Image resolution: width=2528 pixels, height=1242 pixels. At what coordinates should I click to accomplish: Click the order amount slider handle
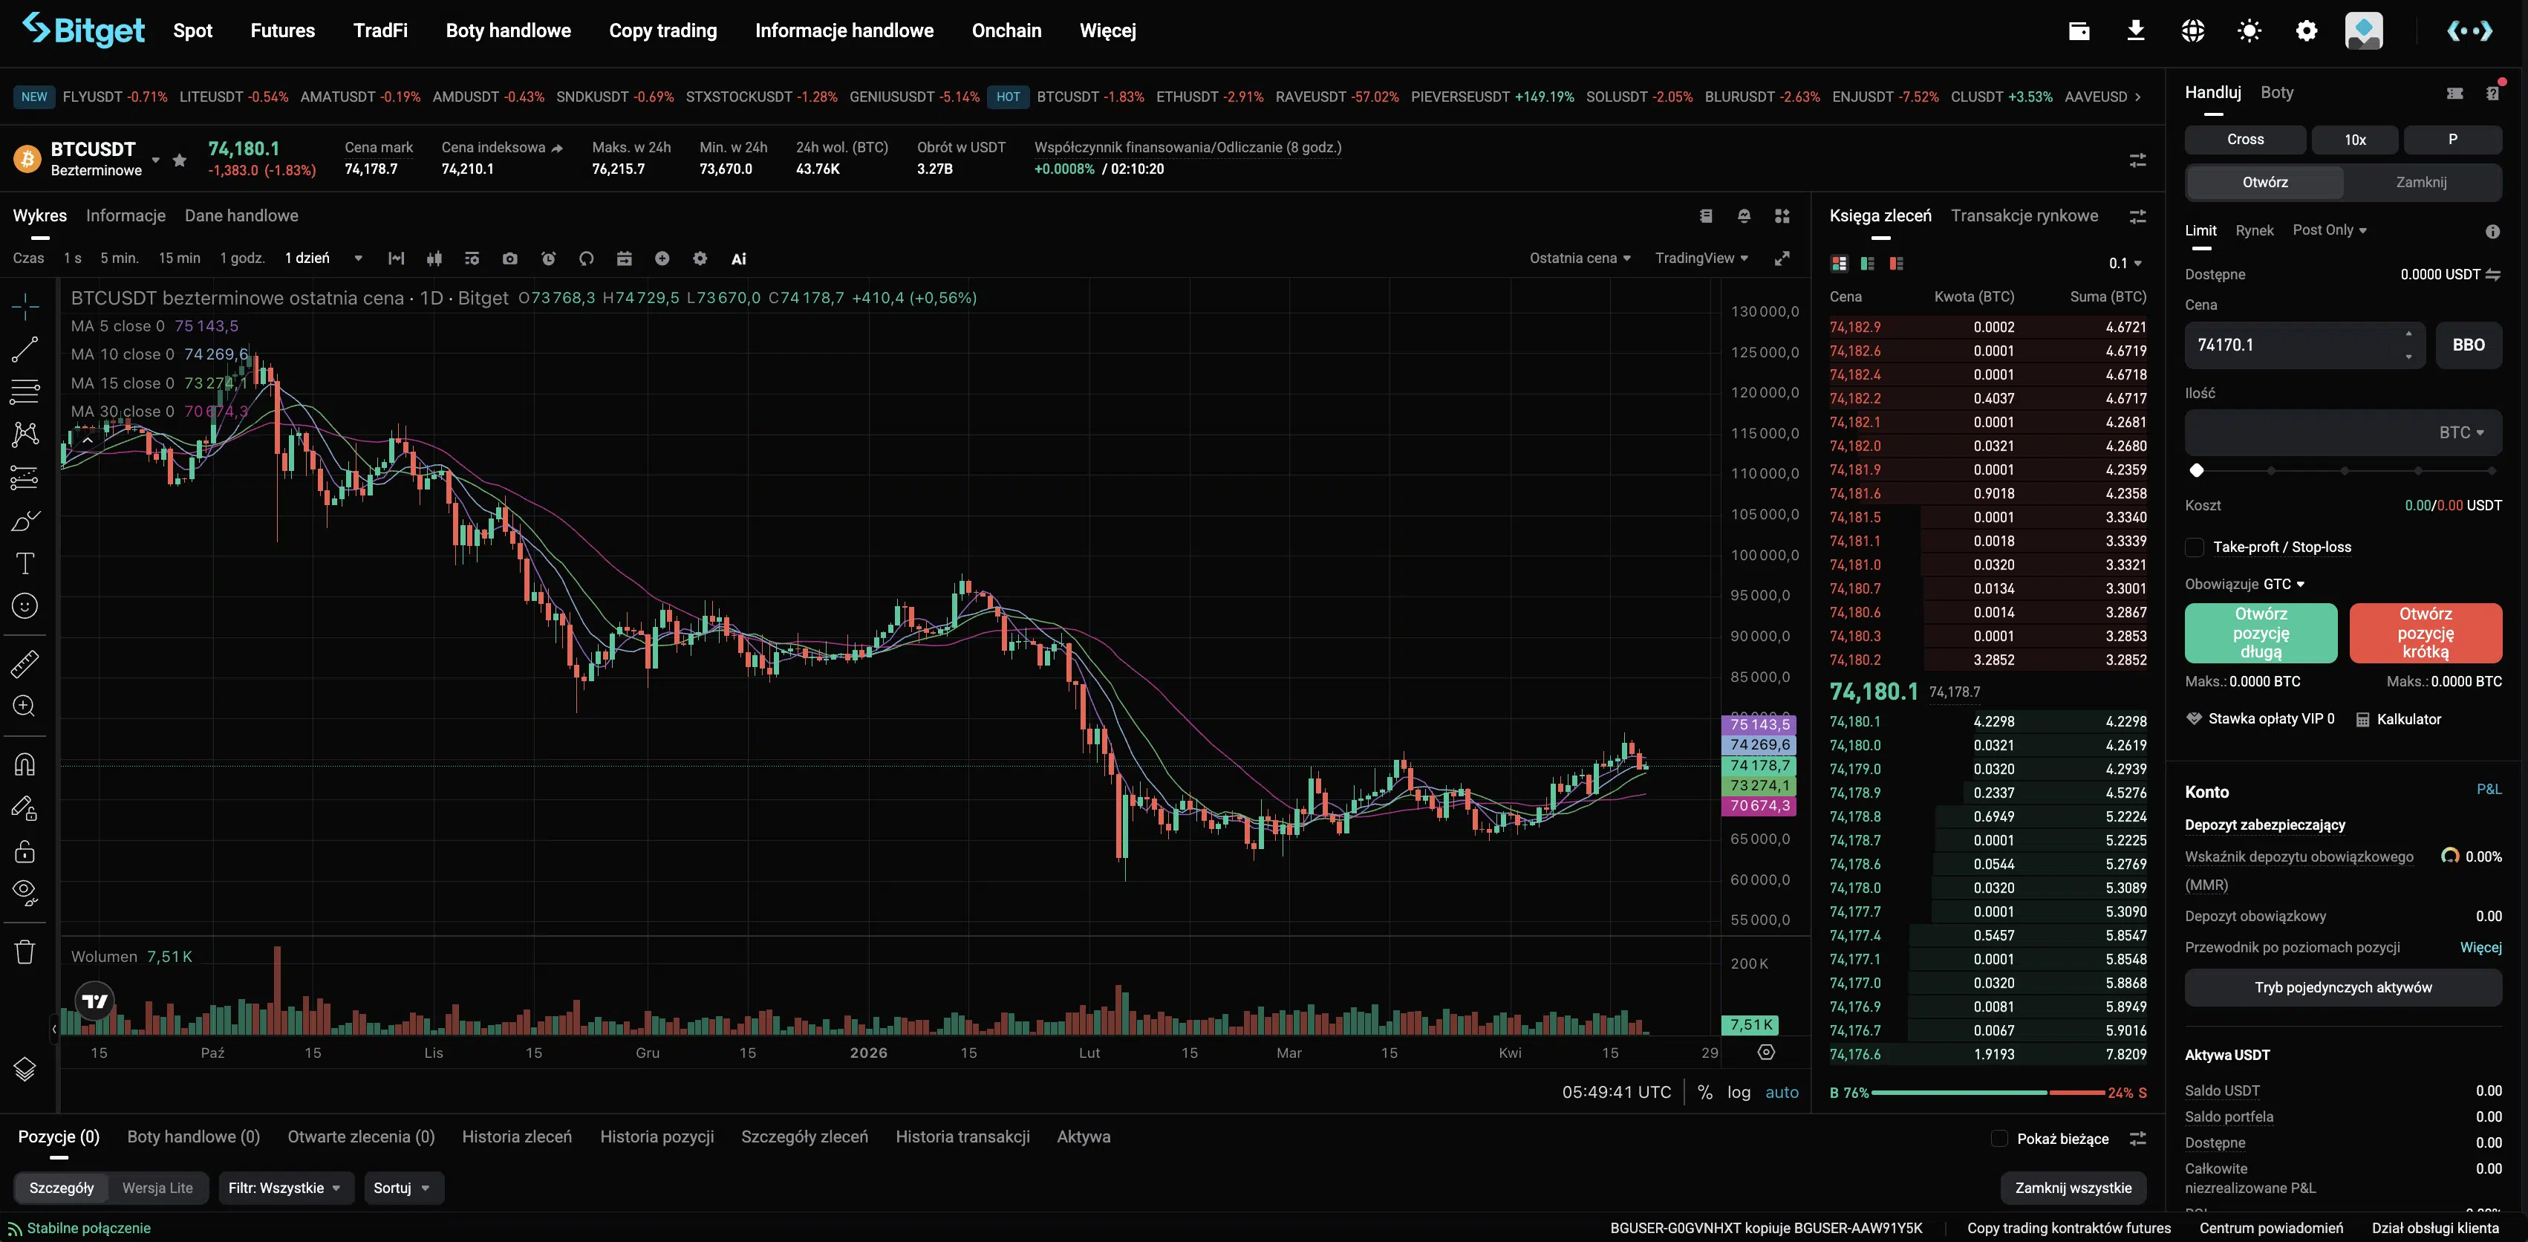pyautogui.click(x=2198, y=470)
